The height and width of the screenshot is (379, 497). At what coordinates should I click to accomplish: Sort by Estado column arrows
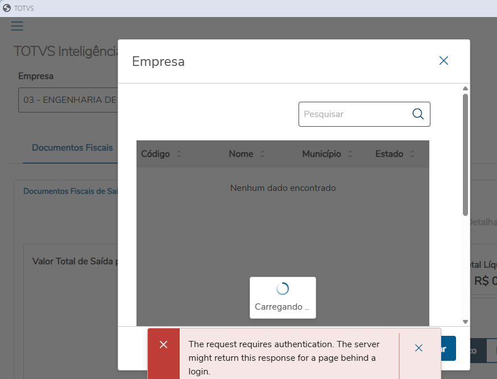412,154
